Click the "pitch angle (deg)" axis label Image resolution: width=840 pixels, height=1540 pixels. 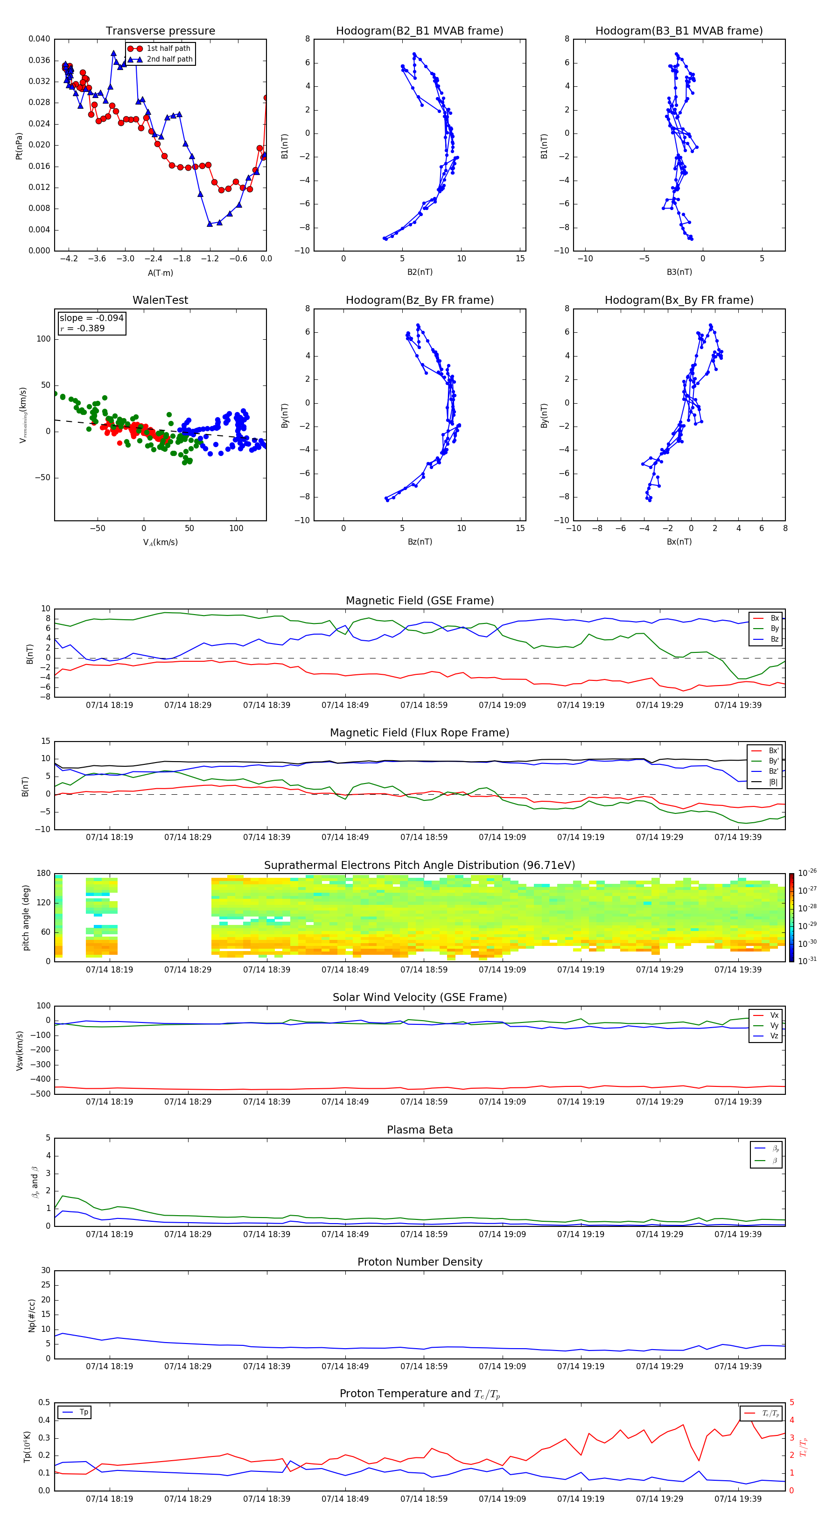click(26, 917)
